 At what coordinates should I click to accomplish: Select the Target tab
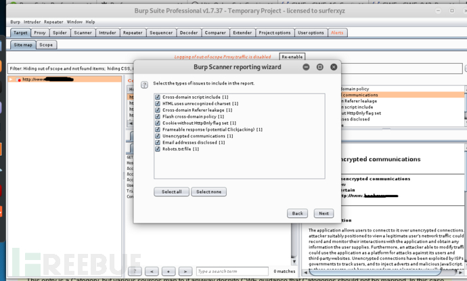coord(20,33)
